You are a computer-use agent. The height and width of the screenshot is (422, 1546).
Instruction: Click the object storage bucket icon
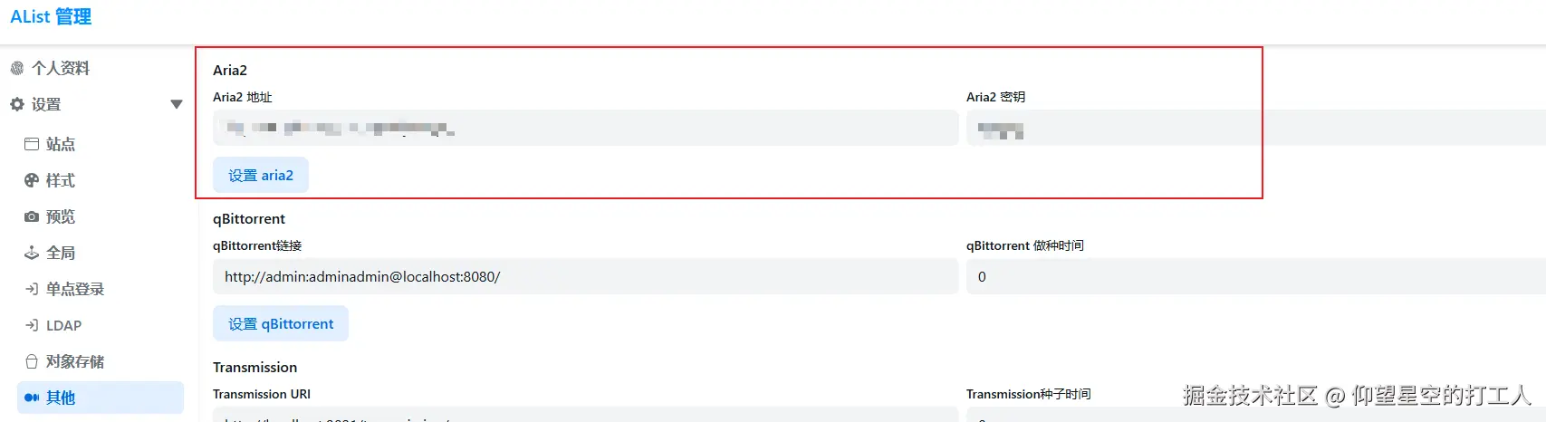click(32, 361)
